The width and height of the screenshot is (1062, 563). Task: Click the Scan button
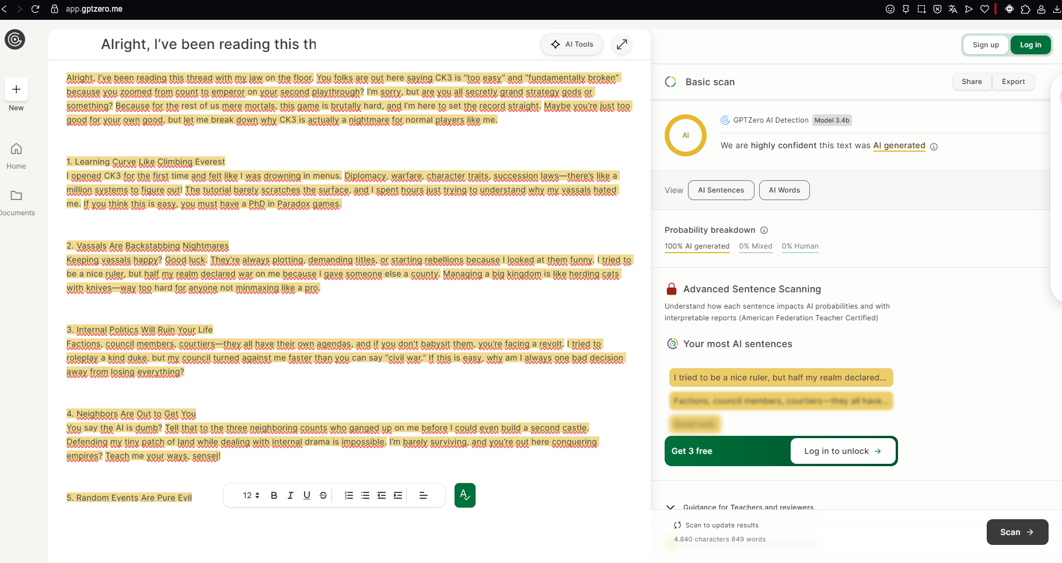coord(1017,532)
